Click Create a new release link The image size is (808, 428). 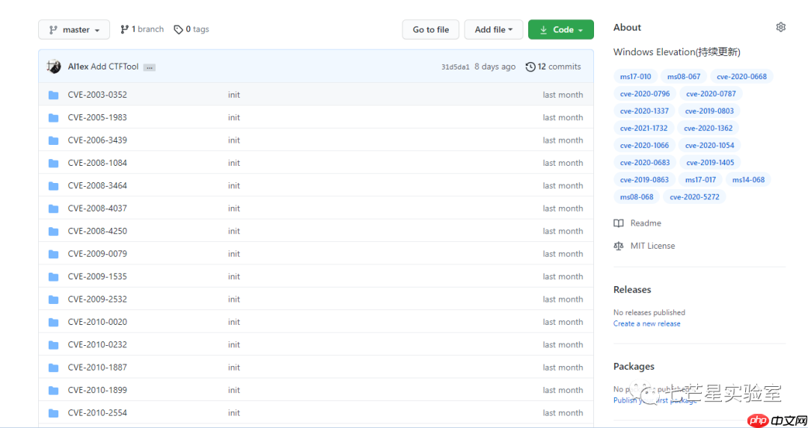[x=646, y=323]
